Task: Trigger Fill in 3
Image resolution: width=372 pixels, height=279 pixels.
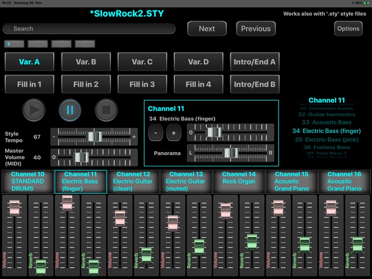Action: pyautogui.click(x=142, y=84)
